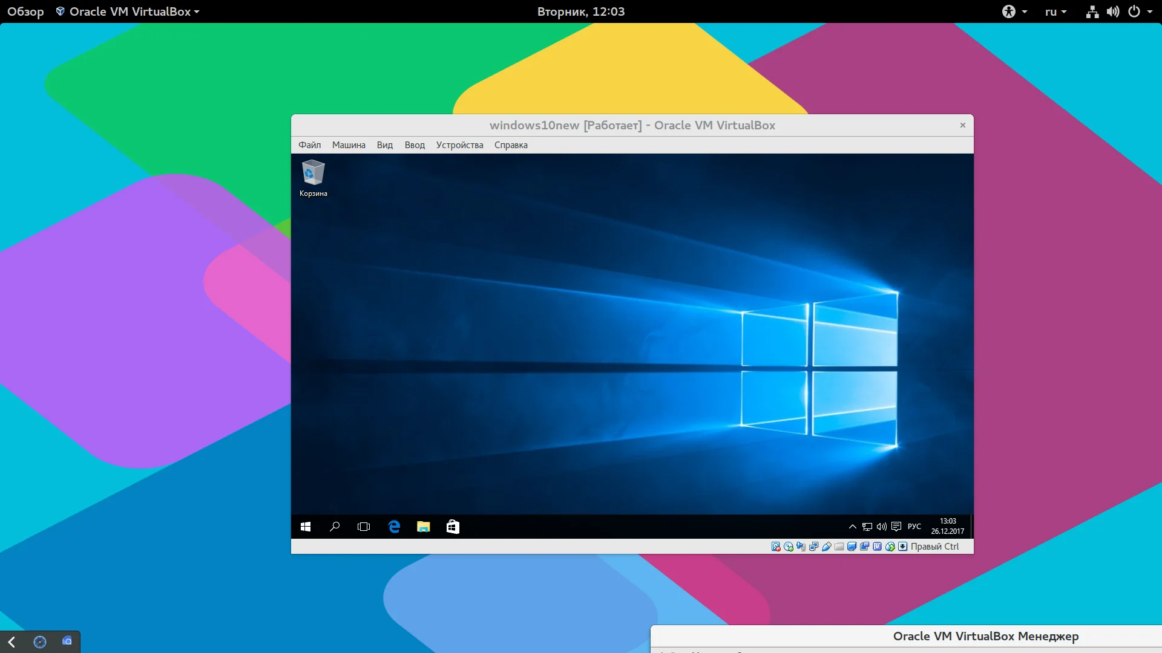Open the Машина menu

coord(349,145)
